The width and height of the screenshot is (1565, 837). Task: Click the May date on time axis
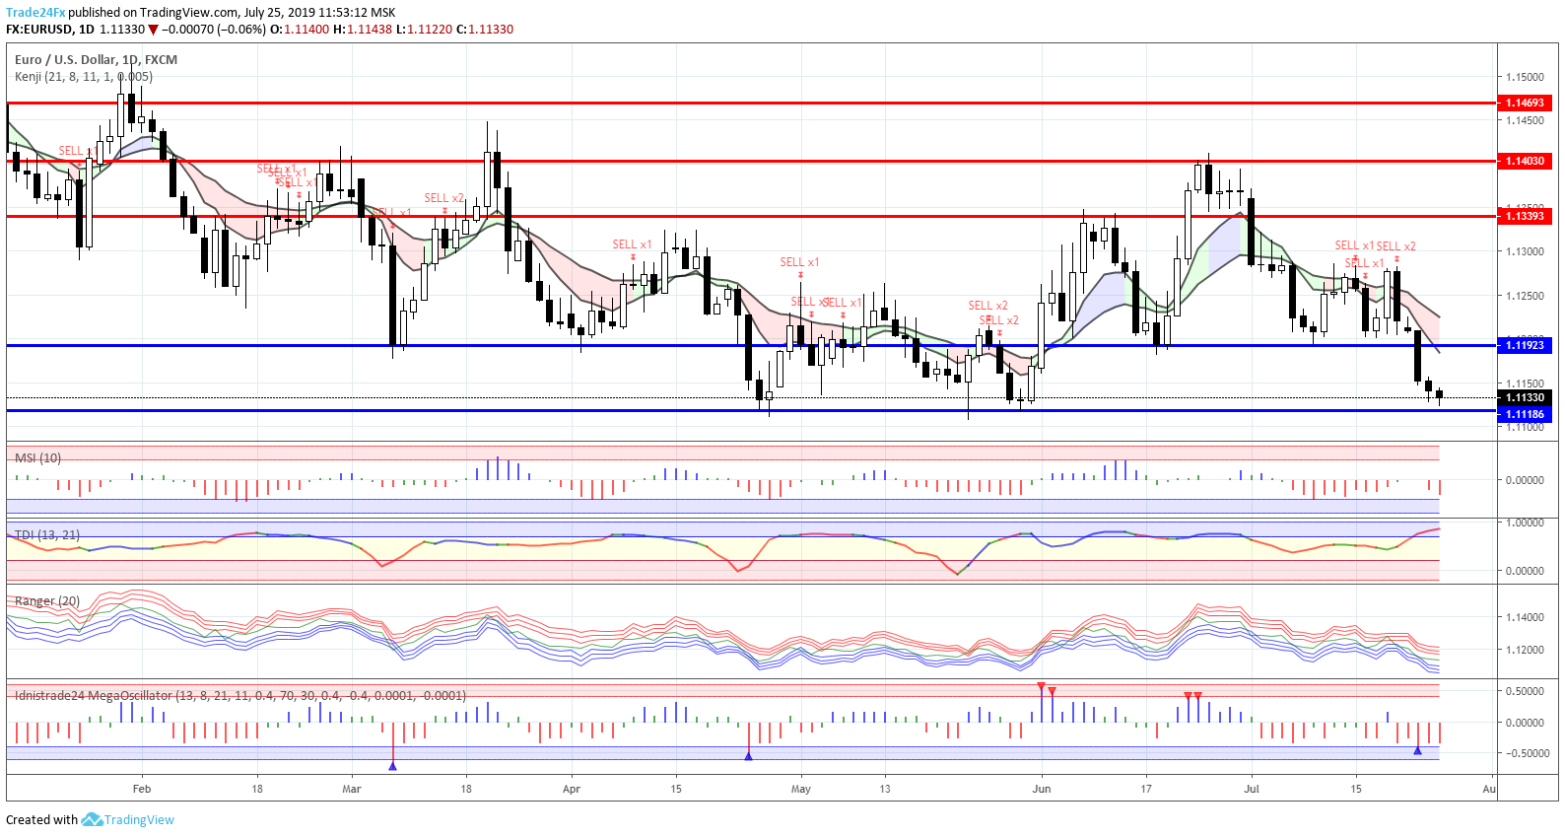point(801,789)
